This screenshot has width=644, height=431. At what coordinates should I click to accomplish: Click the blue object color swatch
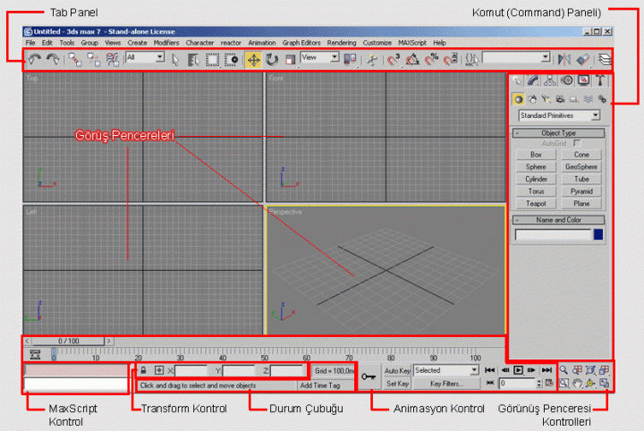(x=598, y=234)
